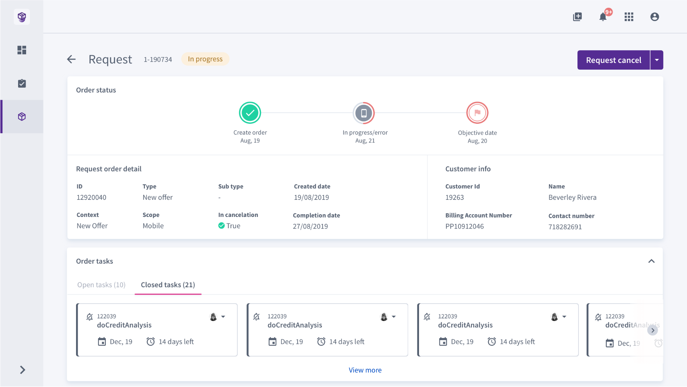Viewport: 687px width, 387px height.
Task: Open the apps grid menu icon
Action: click(x=629, y=17)
